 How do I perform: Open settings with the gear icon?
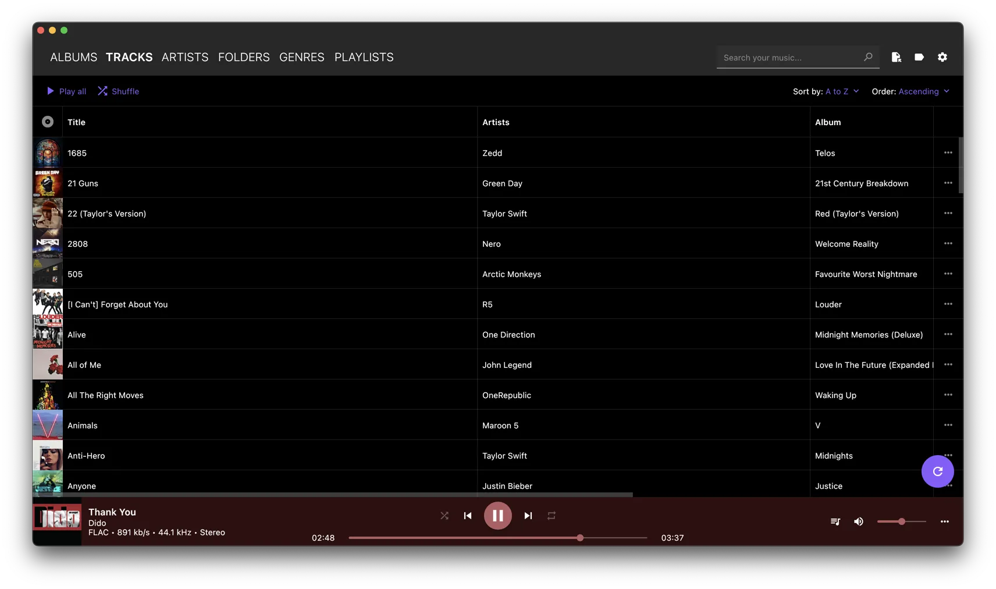(942, 57)
